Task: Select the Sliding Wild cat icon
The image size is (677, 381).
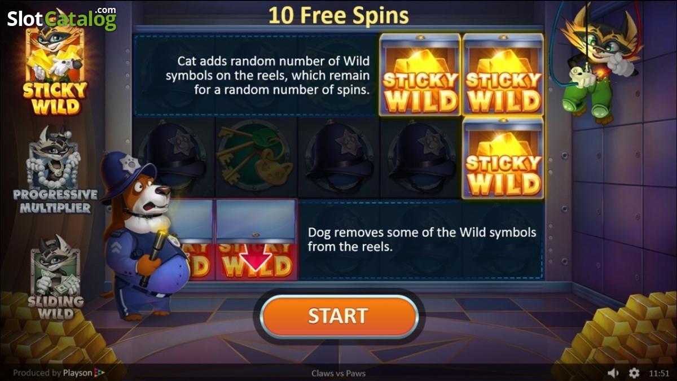Action: pos(55,277)
